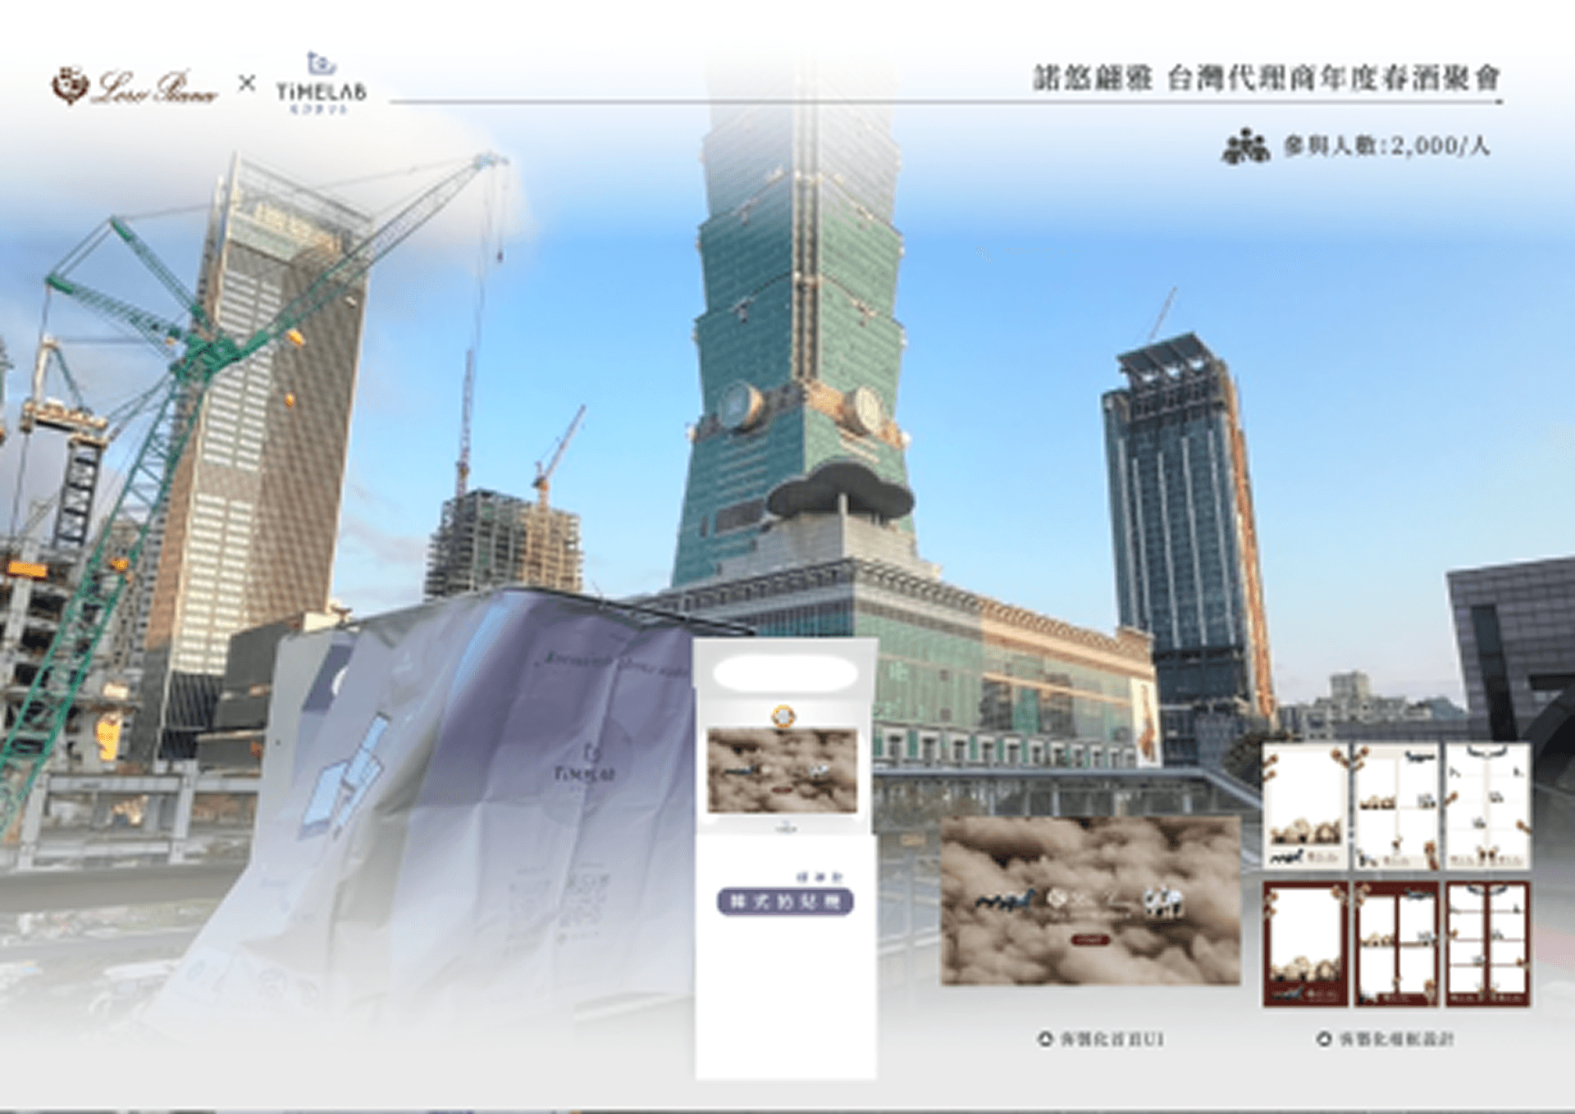
Task: Open the large customized home UI image
Action: 1090,900
